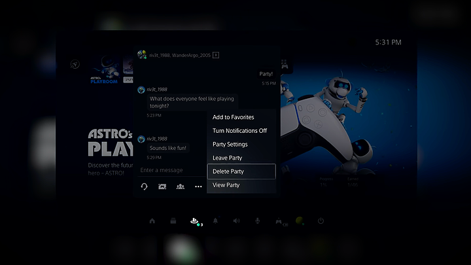This screenshot has width=471, height=265.
Task: Click the 'Sounds like fun!' message bubble
Action: click(x=168, y=148)
